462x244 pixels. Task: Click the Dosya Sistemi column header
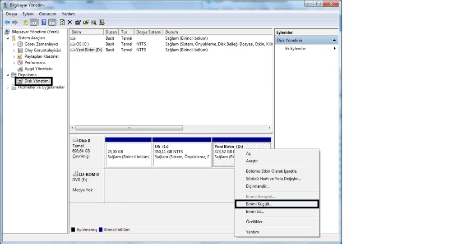[148, 32]
